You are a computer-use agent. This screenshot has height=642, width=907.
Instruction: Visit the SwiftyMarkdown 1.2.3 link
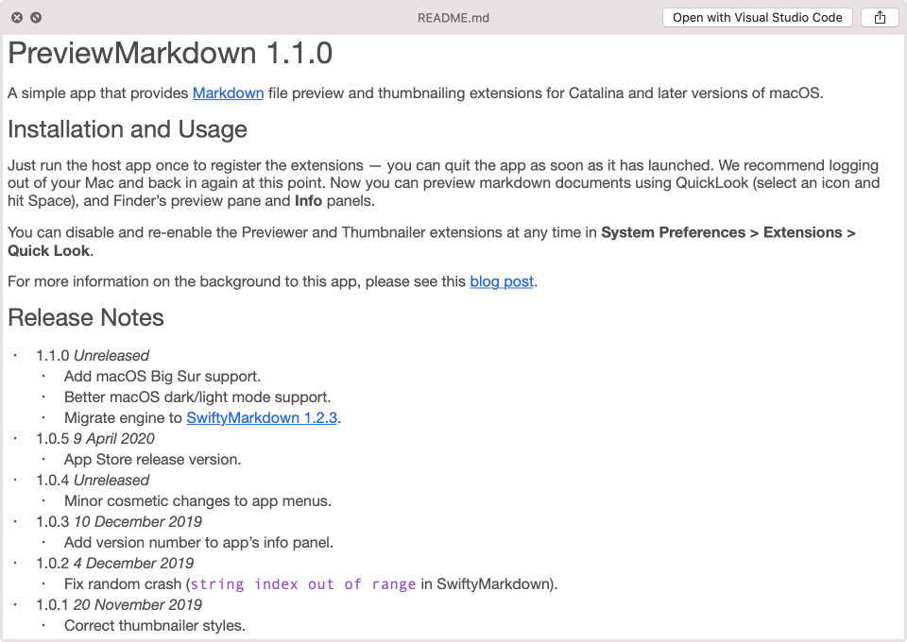coord(262,417)
